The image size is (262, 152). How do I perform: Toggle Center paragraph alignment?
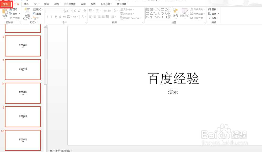pos(95,17)
